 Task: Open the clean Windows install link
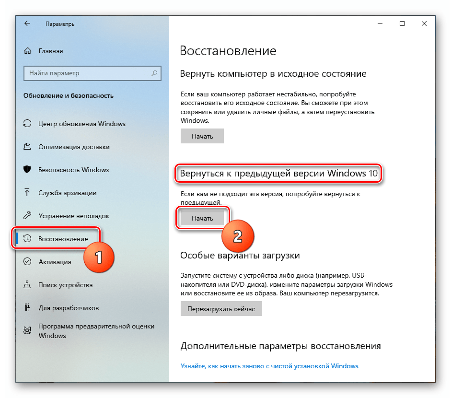point(269,366)
